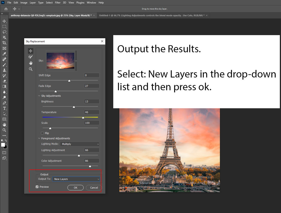Select the Gradient tool
Image resolution: width=281 pixels, height=213 pixels.
click(x=4, y=87)
